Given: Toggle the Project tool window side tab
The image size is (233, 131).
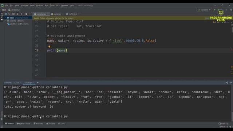Looking at the screenshot, I should [x=1, y=17].
